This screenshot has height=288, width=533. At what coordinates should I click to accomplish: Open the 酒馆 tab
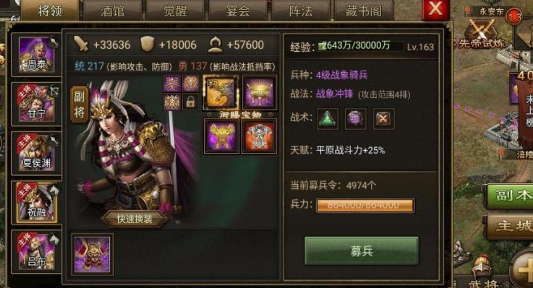112,11
